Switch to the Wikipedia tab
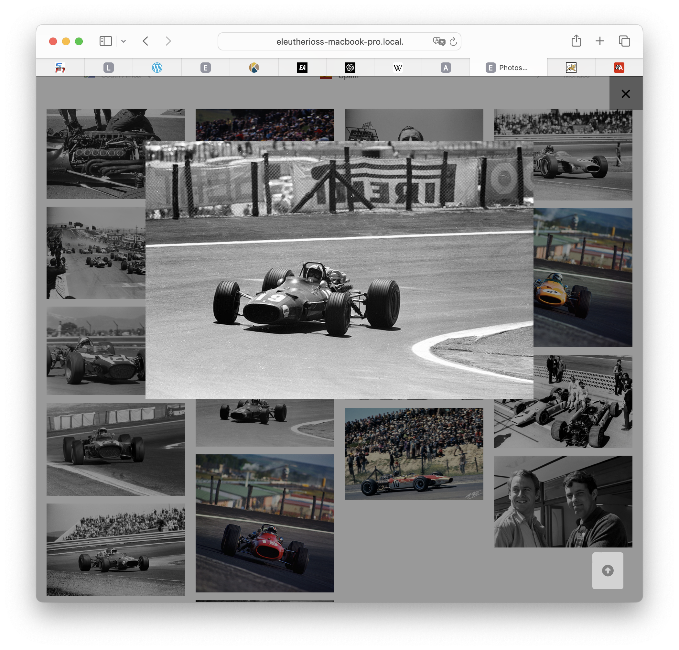Image resolution: width=679 pixels, height=650 pixels. (398, 68)
